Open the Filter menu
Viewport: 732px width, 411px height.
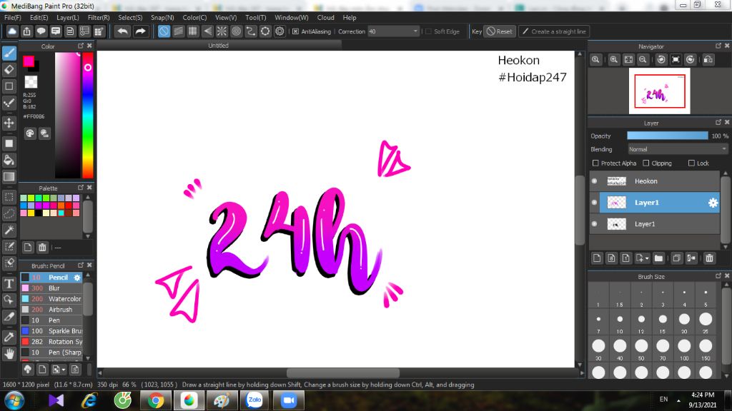click(99, 17)
